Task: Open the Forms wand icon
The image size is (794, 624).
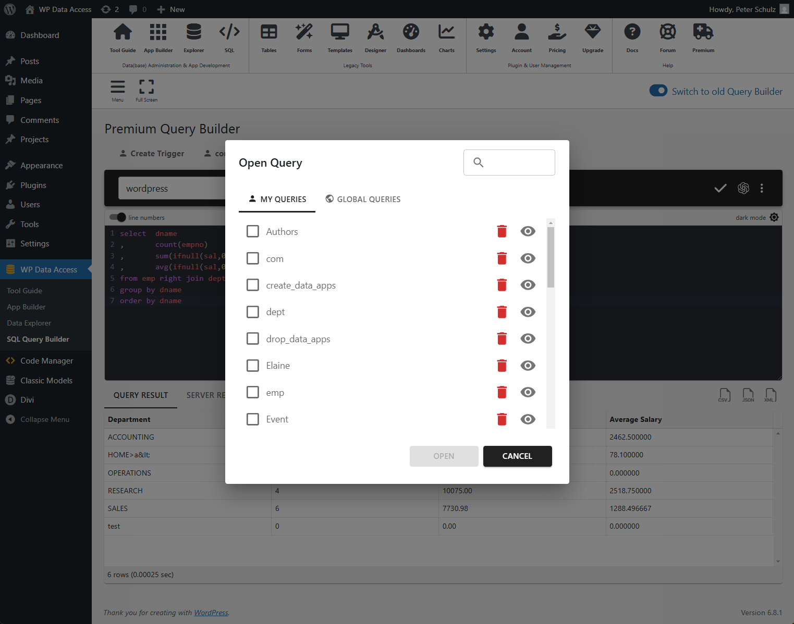Action: (304, 32)
